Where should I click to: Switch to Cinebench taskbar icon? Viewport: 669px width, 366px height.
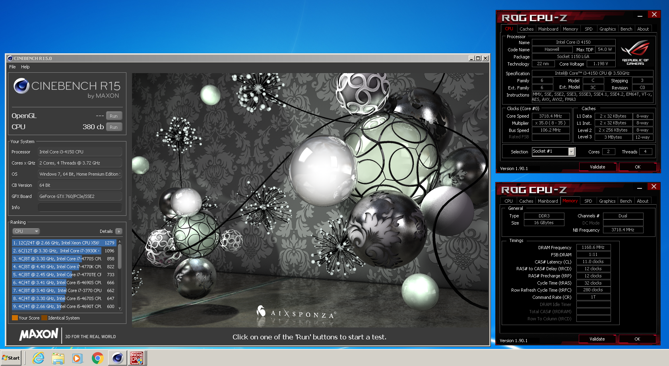pyautogui.click(x=118, y=358)
